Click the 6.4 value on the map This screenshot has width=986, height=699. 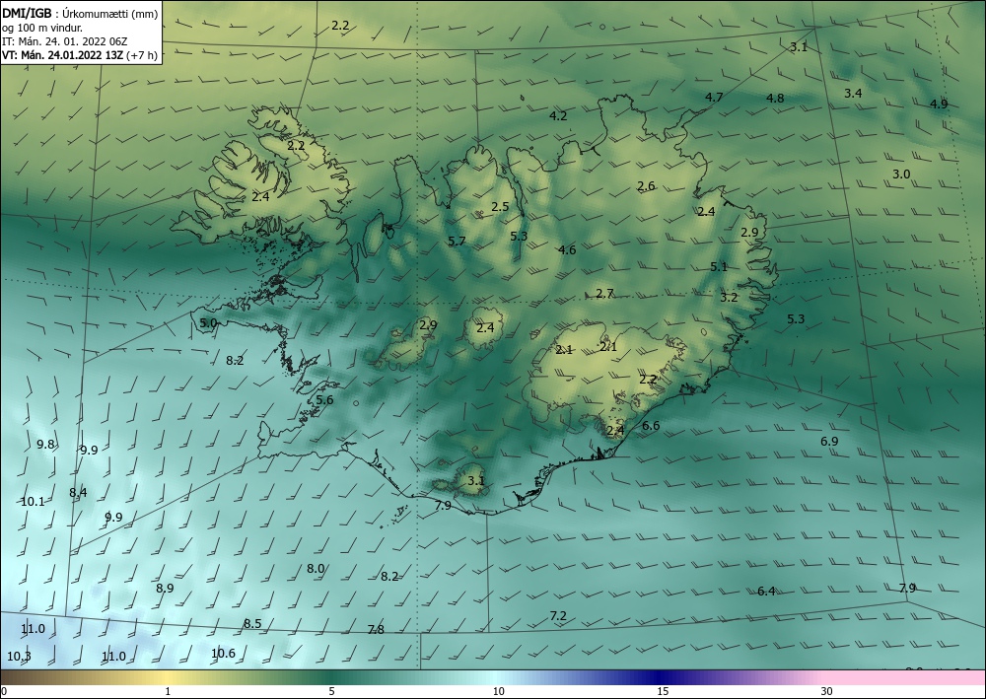(766, 591)
